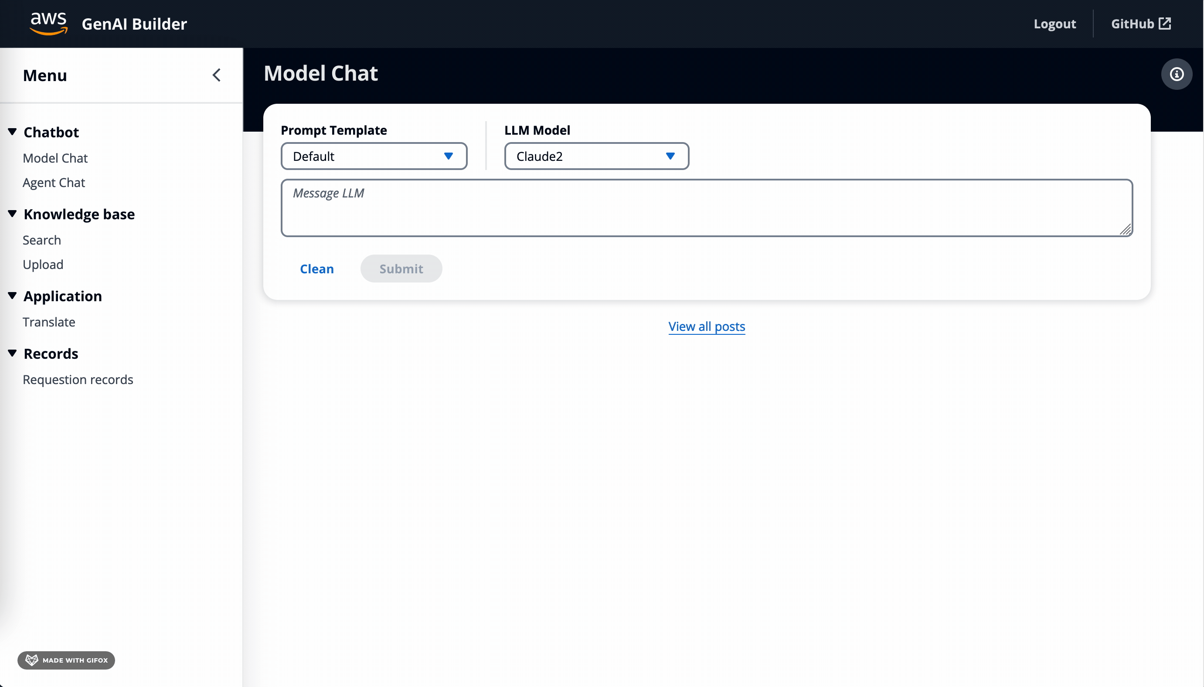Follow the View all posts link

[x=706, y=326]
